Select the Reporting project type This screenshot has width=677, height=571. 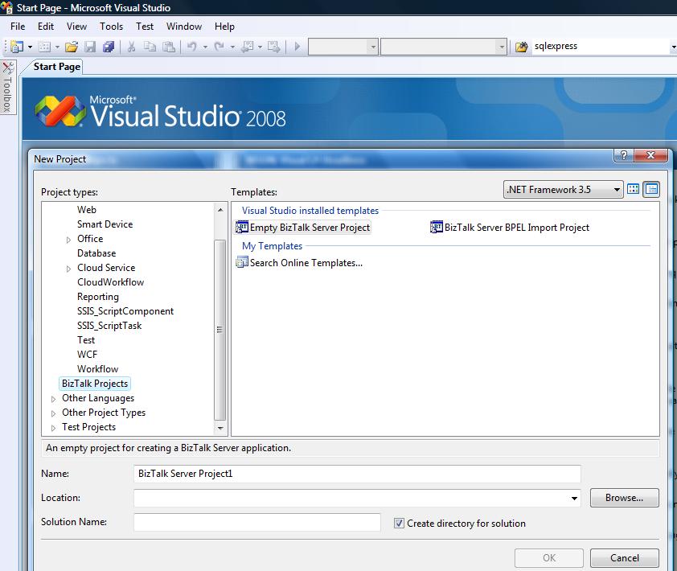tap(98, 297)
